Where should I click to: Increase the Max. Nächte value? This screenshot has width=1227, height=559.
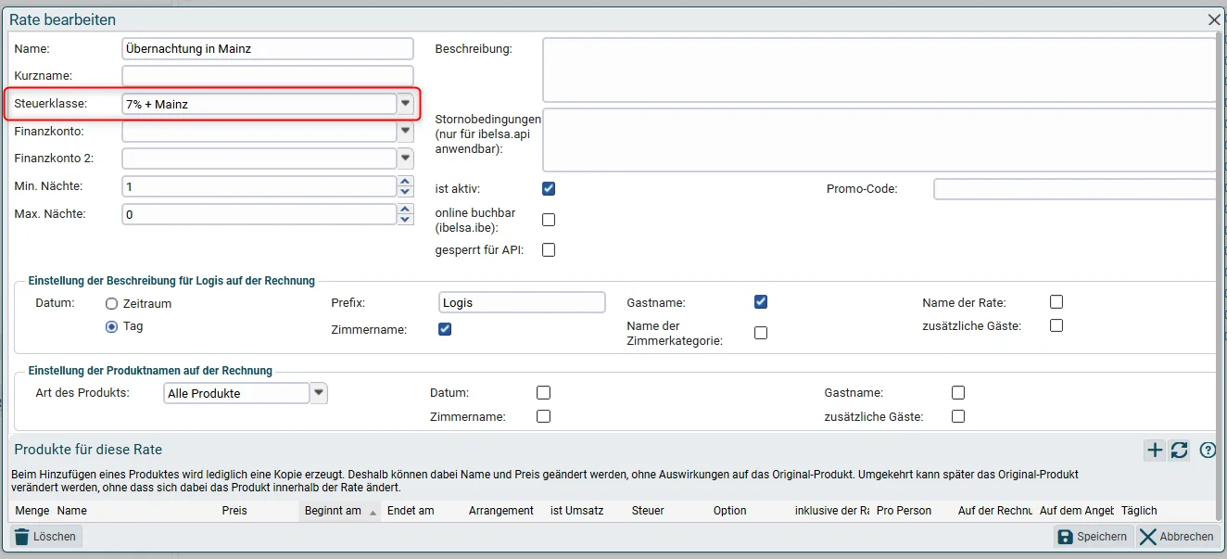click(x=405, y=210)
